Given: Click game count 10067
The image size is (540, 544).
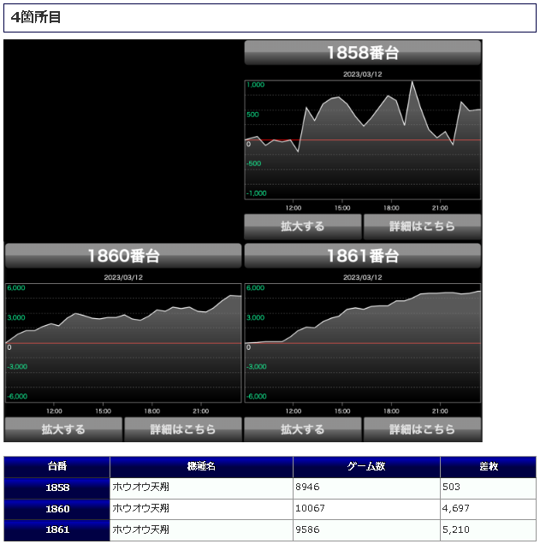Looking at the screenshot, I should [310, 509].
